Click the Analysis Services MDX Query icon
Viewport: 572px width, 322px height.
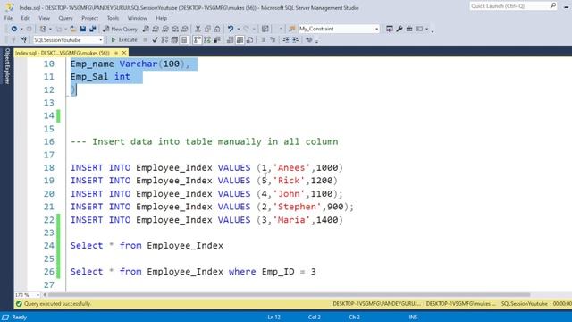tap(156, 29)
